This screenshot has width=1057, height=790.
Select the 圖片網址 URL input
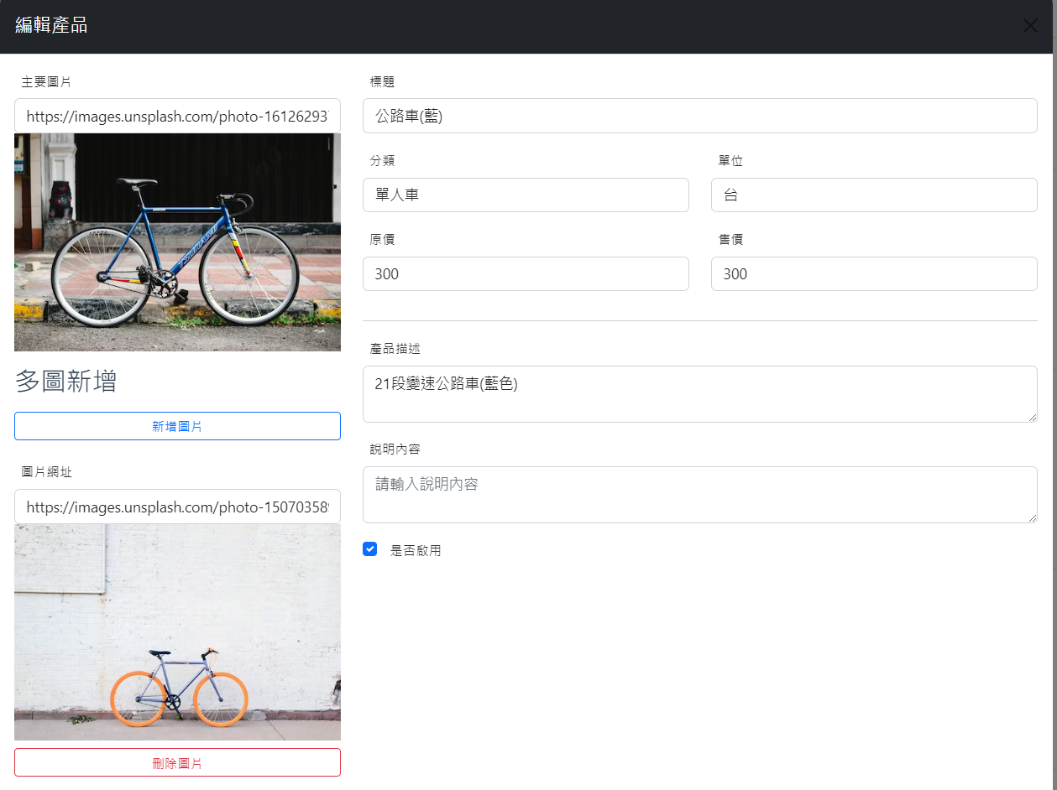177,507
